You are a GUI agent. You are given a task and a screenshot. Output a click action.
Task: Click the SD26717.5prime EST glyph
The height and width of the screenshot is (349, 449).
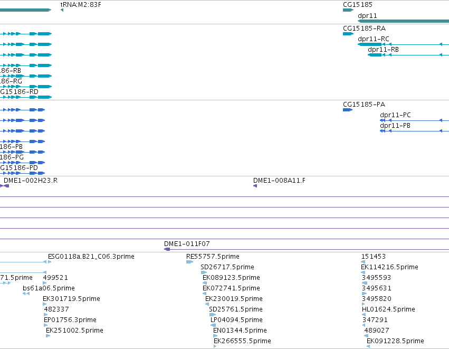click(204, 272)
